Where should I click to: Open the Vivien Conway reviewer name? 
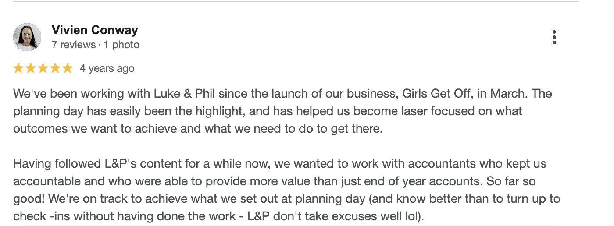click(x=95, y=30)
